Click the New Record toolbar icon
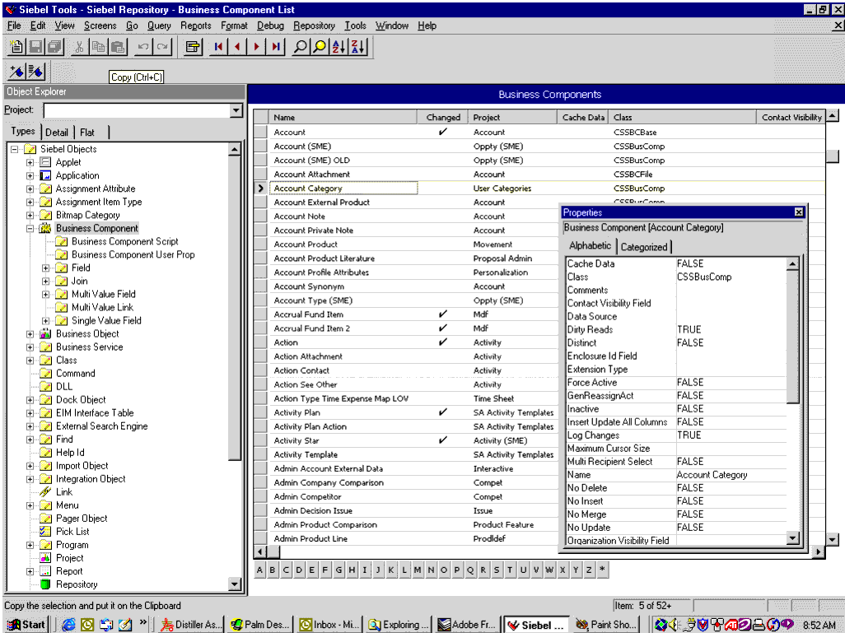 pyautogui.click(x=16, y=48)
